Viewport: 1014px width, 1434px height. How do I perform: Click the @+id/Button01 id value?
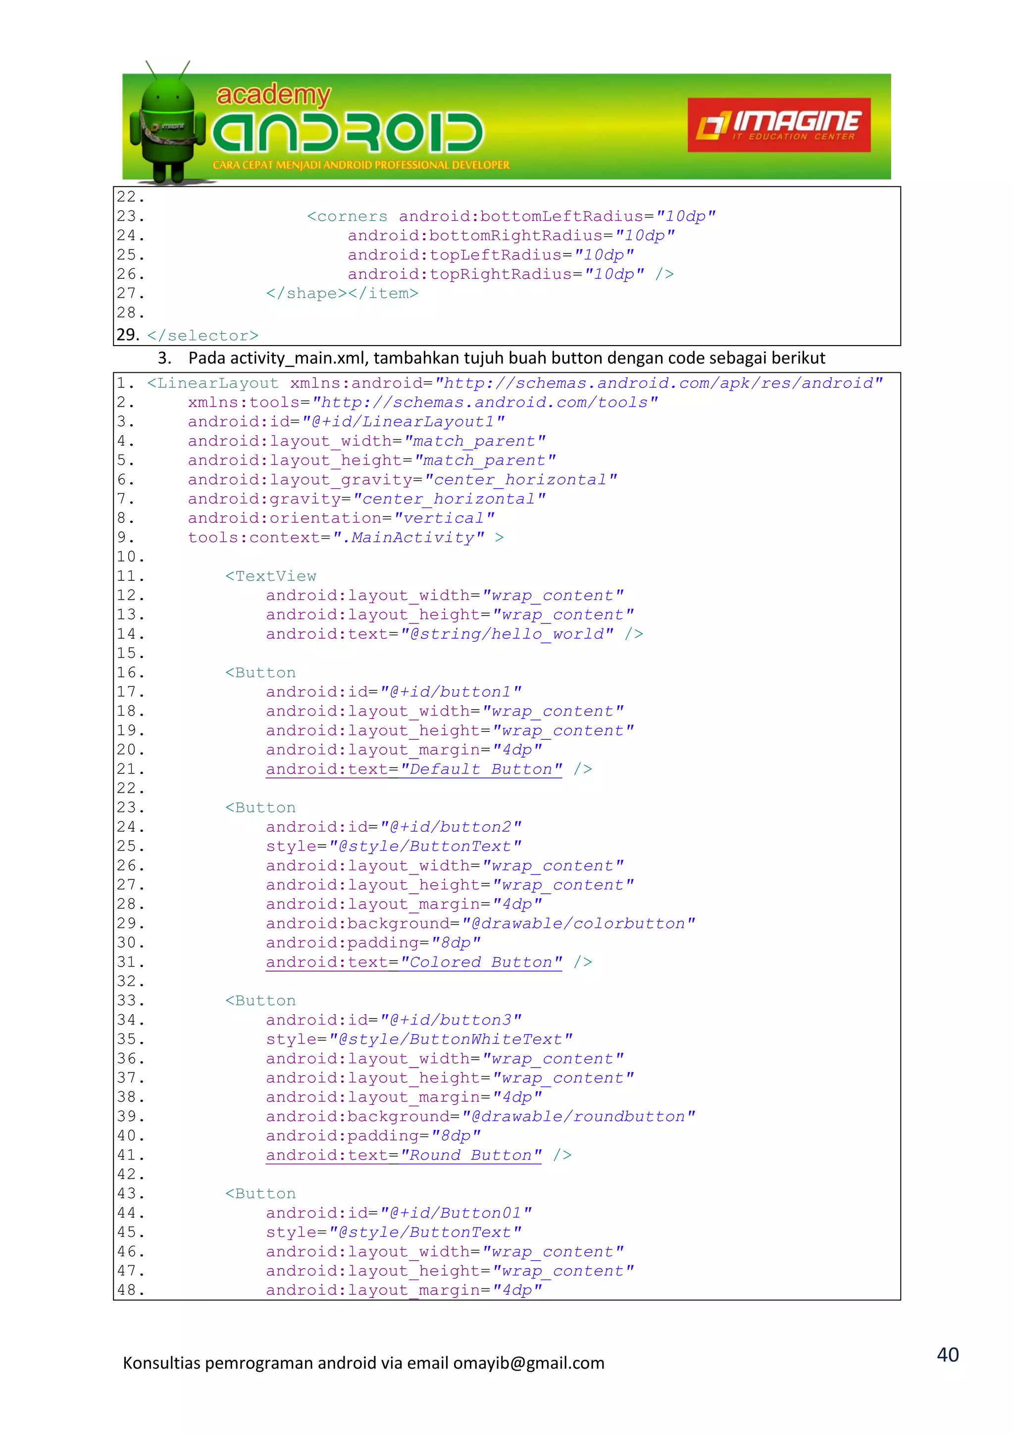[456, 1212]
